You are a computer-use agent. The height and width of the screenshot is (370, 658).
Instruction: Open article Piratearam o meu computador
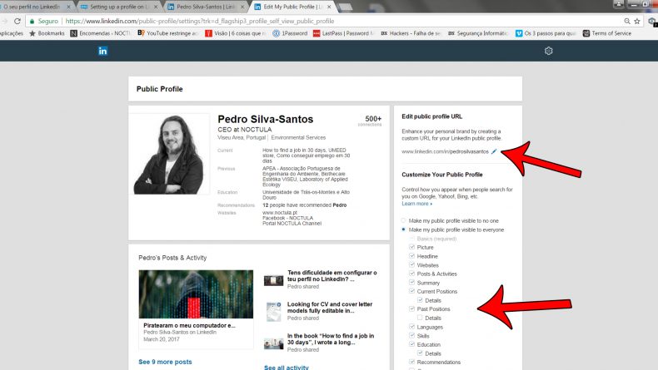[x=189, y=325]
